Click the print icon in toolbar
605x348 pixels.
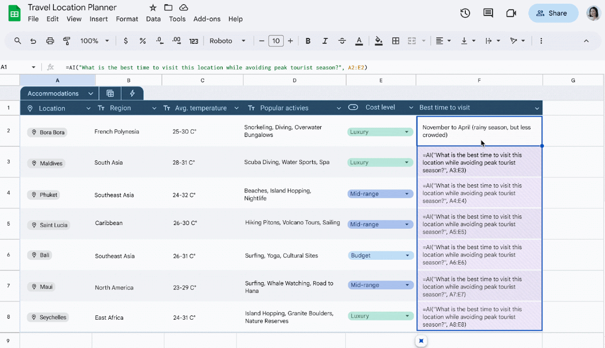coord(50,41)
